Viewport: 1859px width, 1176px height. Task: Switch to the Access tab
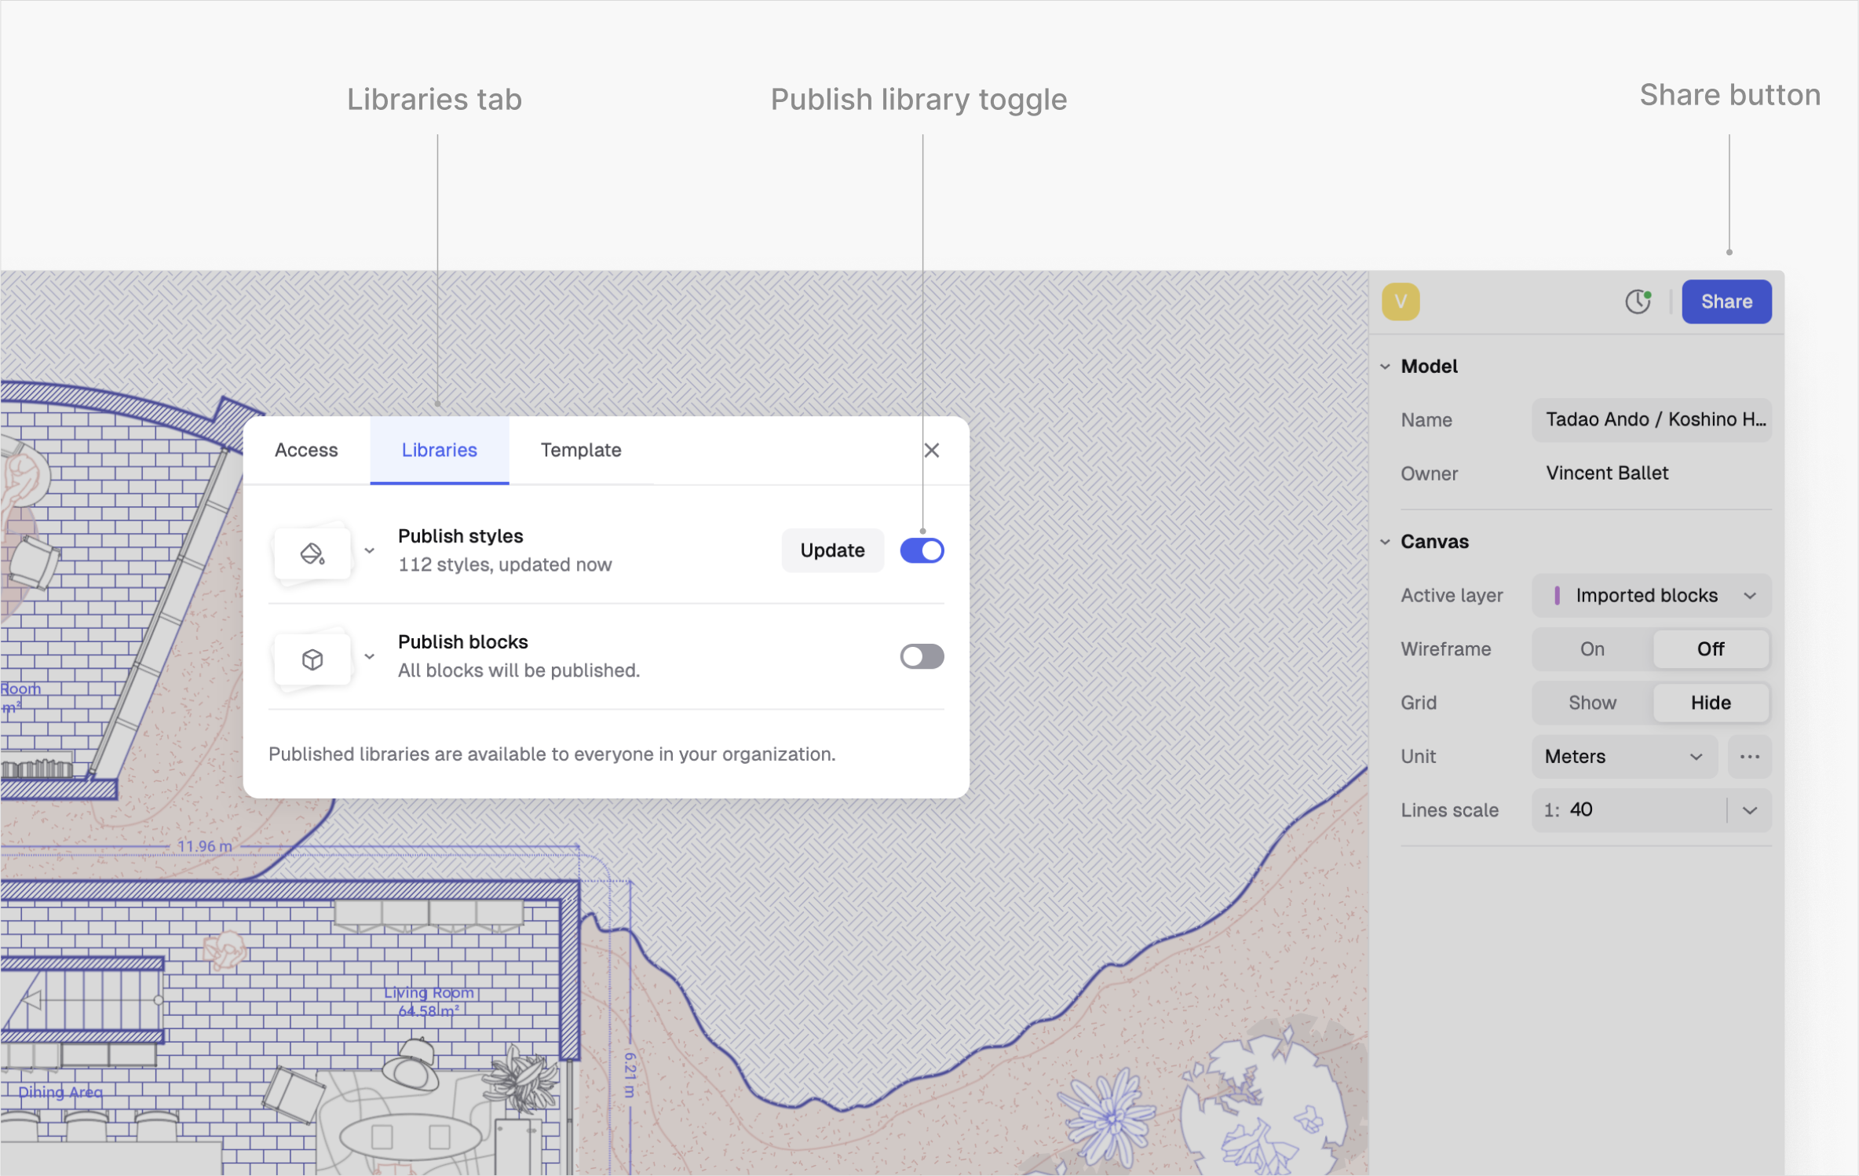(x=306, y=450)
